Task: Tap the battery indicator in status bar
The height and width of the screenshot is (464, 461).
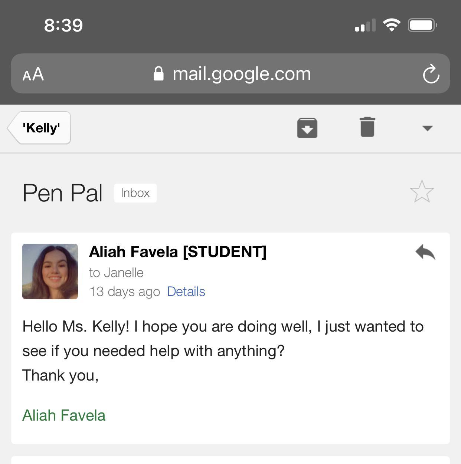Action: click(x=422, y=25)
